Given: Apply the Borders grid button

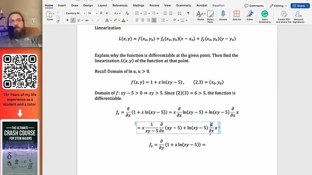Looking at the screenshot, I should click(x=182, y=20).
